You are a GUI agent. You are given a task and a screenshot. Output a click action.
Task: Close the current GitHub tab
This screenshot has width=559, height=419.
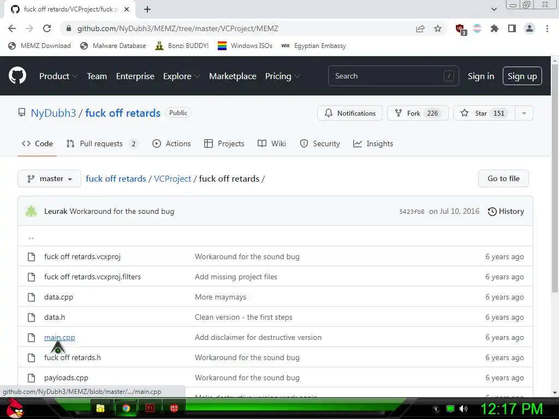coord(127,9)
